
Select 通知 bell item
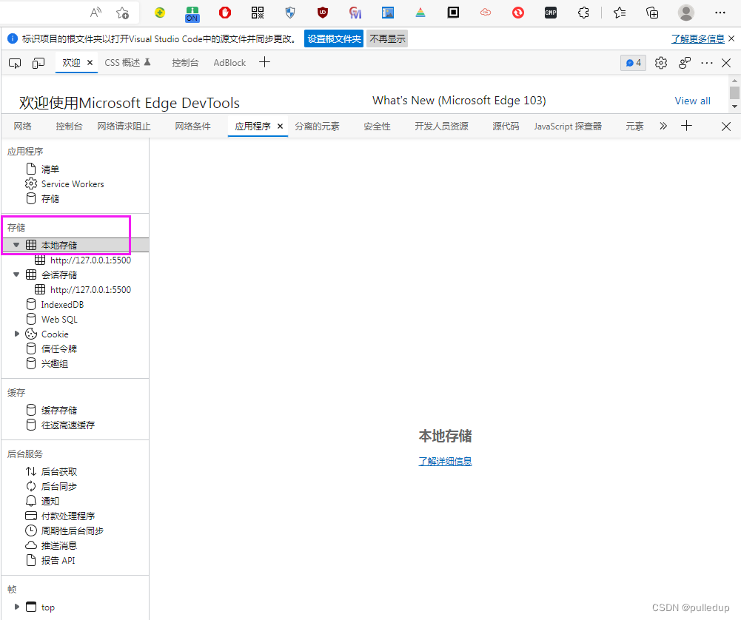click(50, 501)
